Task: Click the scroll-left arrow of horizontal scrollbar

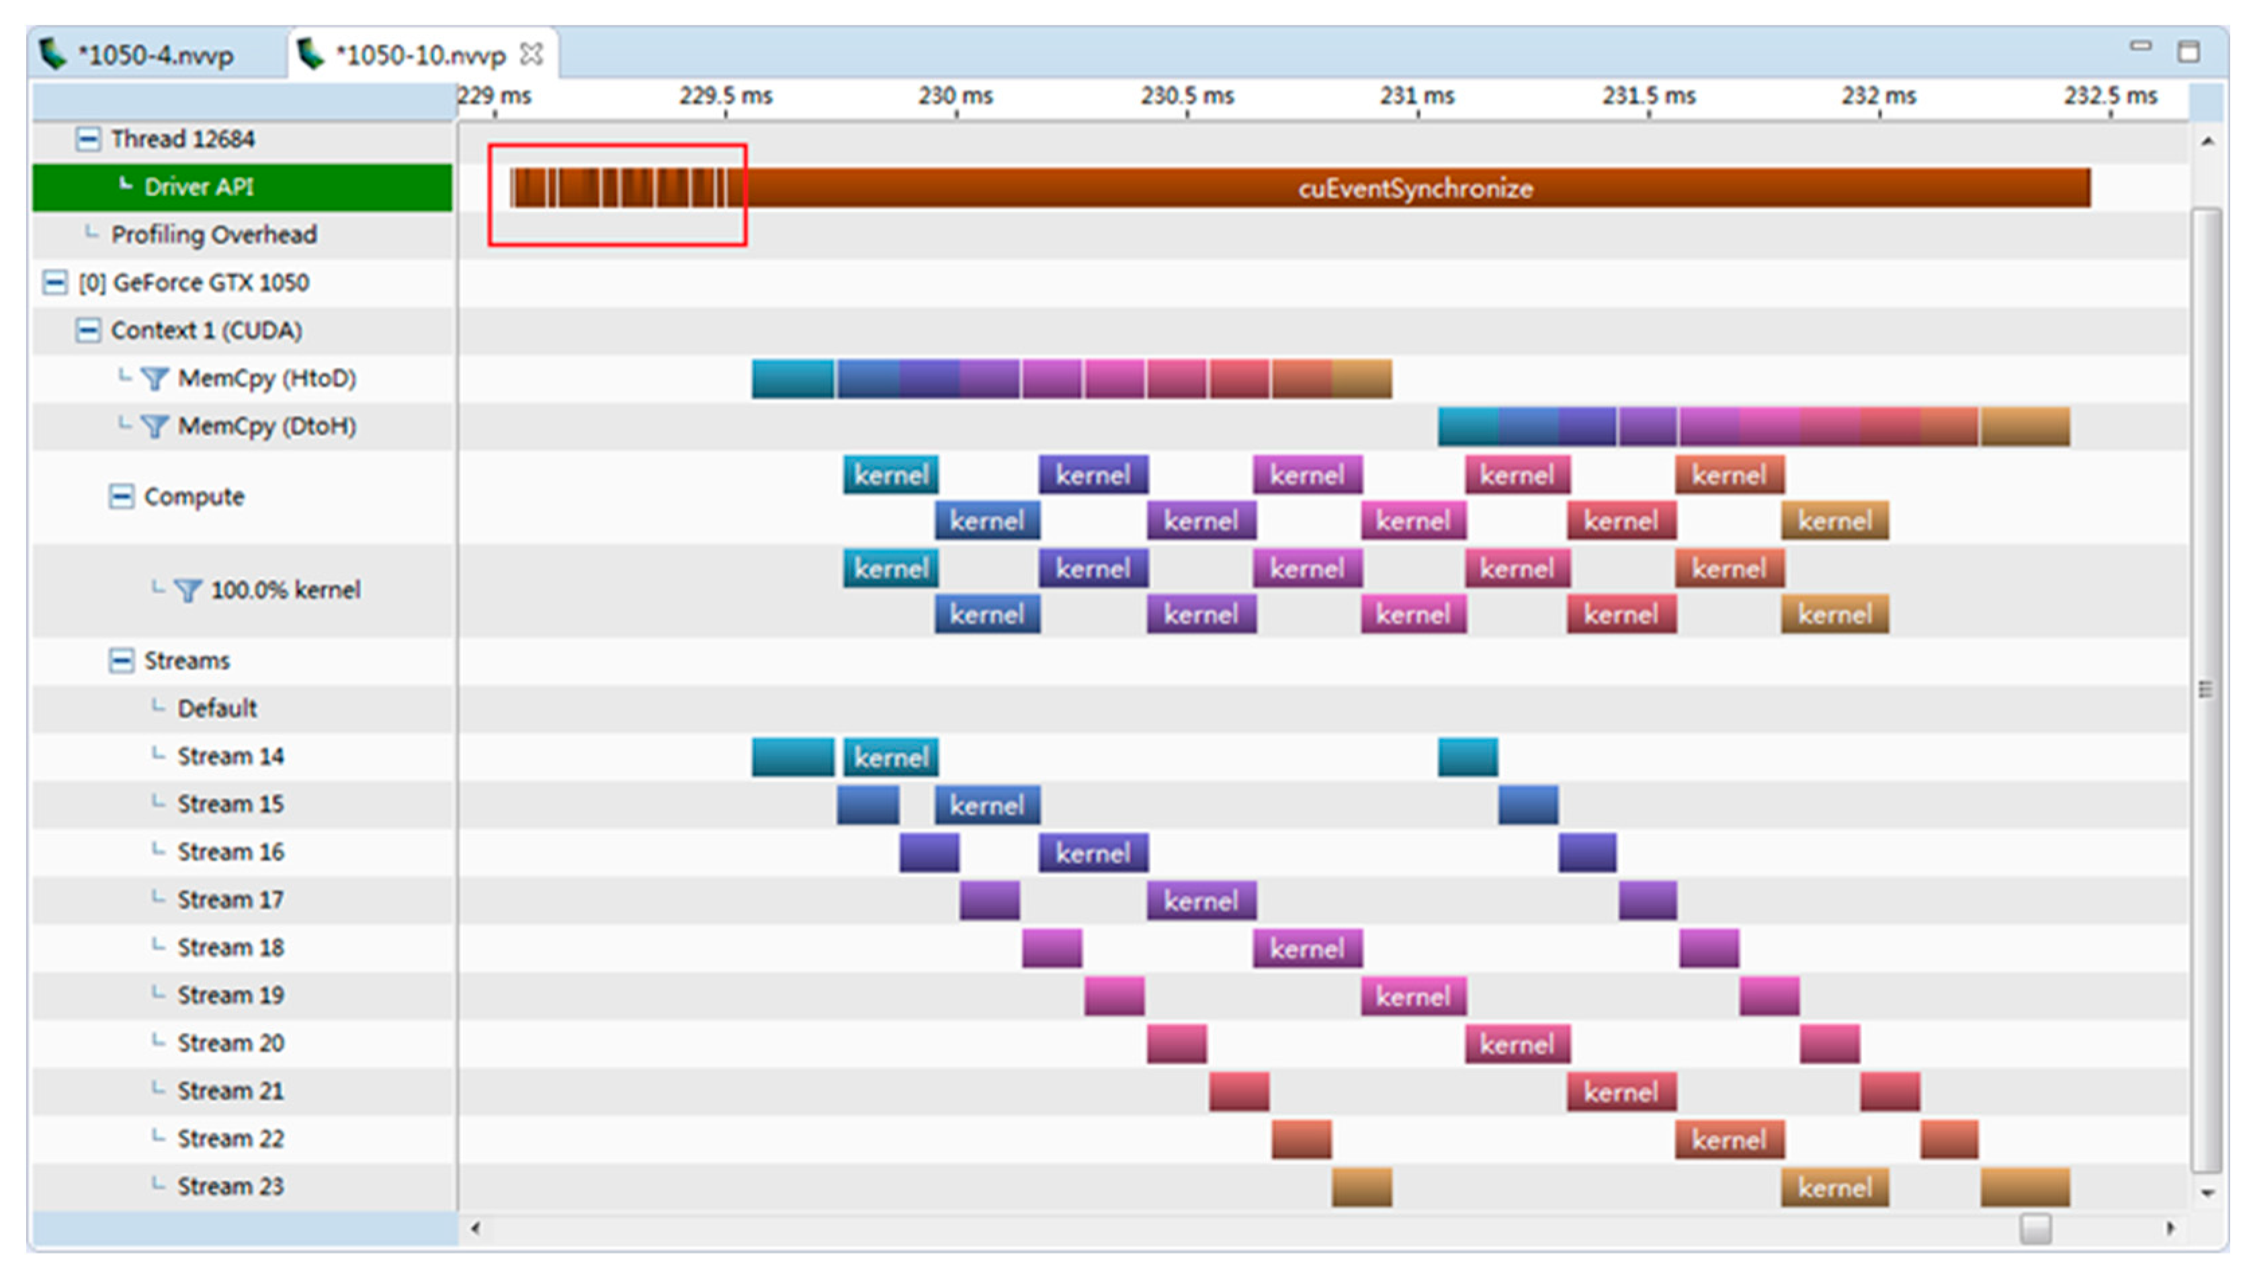Action: pos(476,1227)
